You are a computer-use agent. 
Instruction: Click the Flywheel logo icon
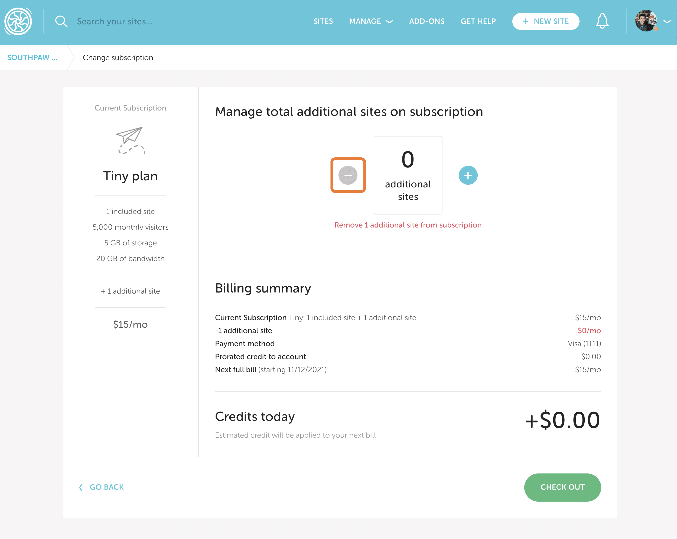pos(18,21)
